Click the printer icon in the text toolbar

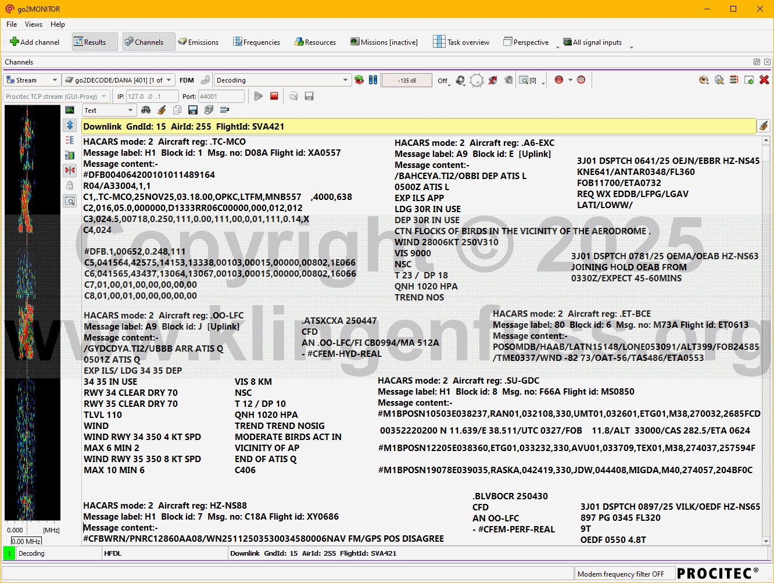(x=209, y=110)
